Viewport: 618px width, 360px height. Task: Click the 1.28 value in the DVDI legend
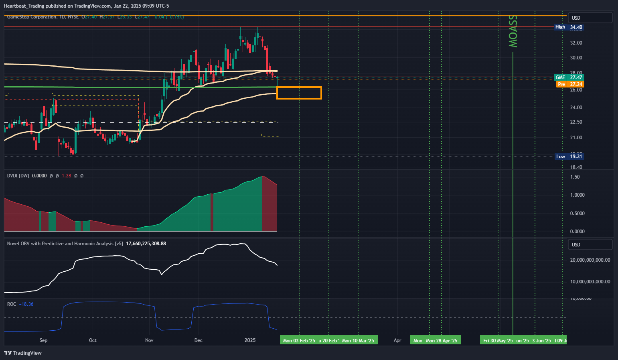point(67,176)
